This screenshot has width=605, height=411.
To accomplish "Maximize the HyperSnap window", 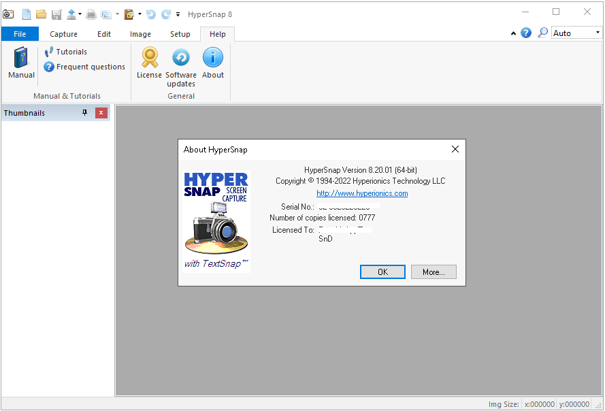I will tap(555, 12).
